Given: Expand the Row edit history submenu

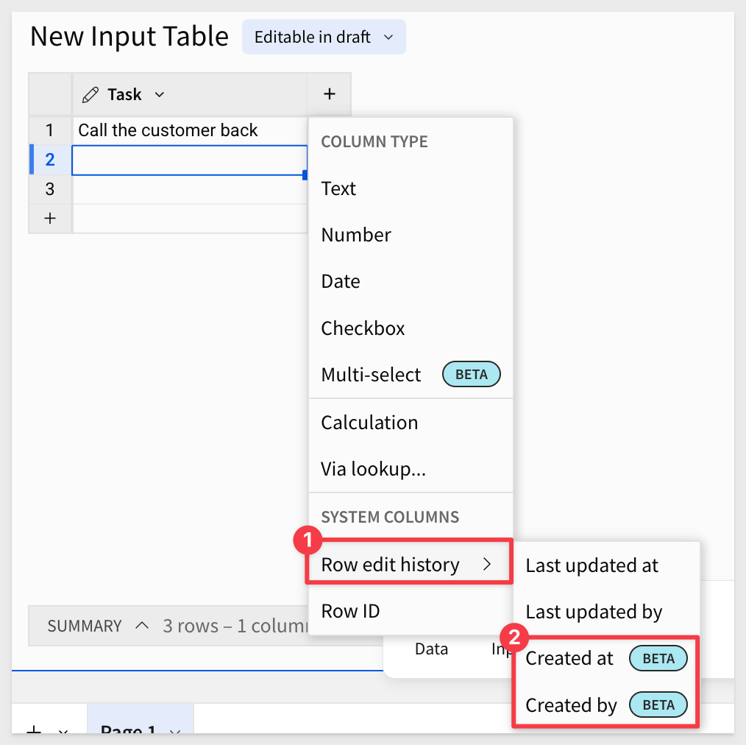Looking at the screenshot, I should [408, 565].
